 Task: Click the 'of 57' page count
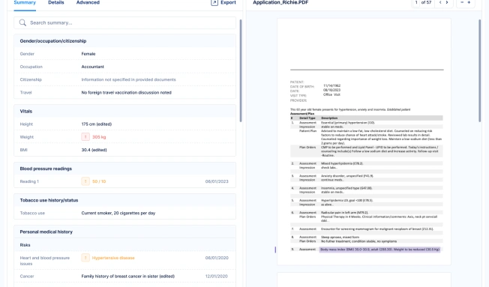[x=426, y=2]
